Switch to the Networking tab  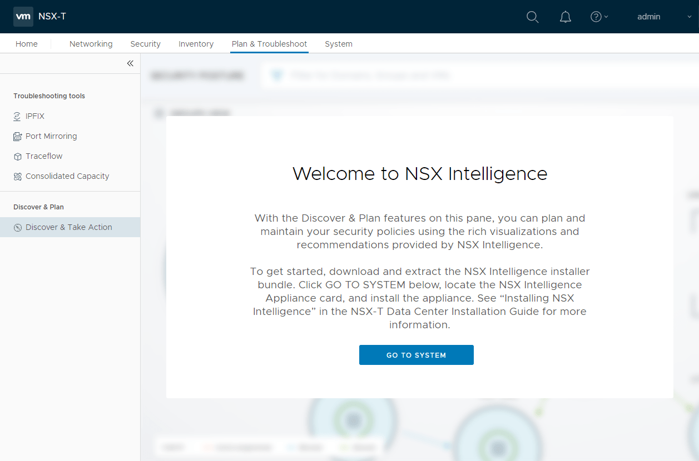(x=91, y=44)
